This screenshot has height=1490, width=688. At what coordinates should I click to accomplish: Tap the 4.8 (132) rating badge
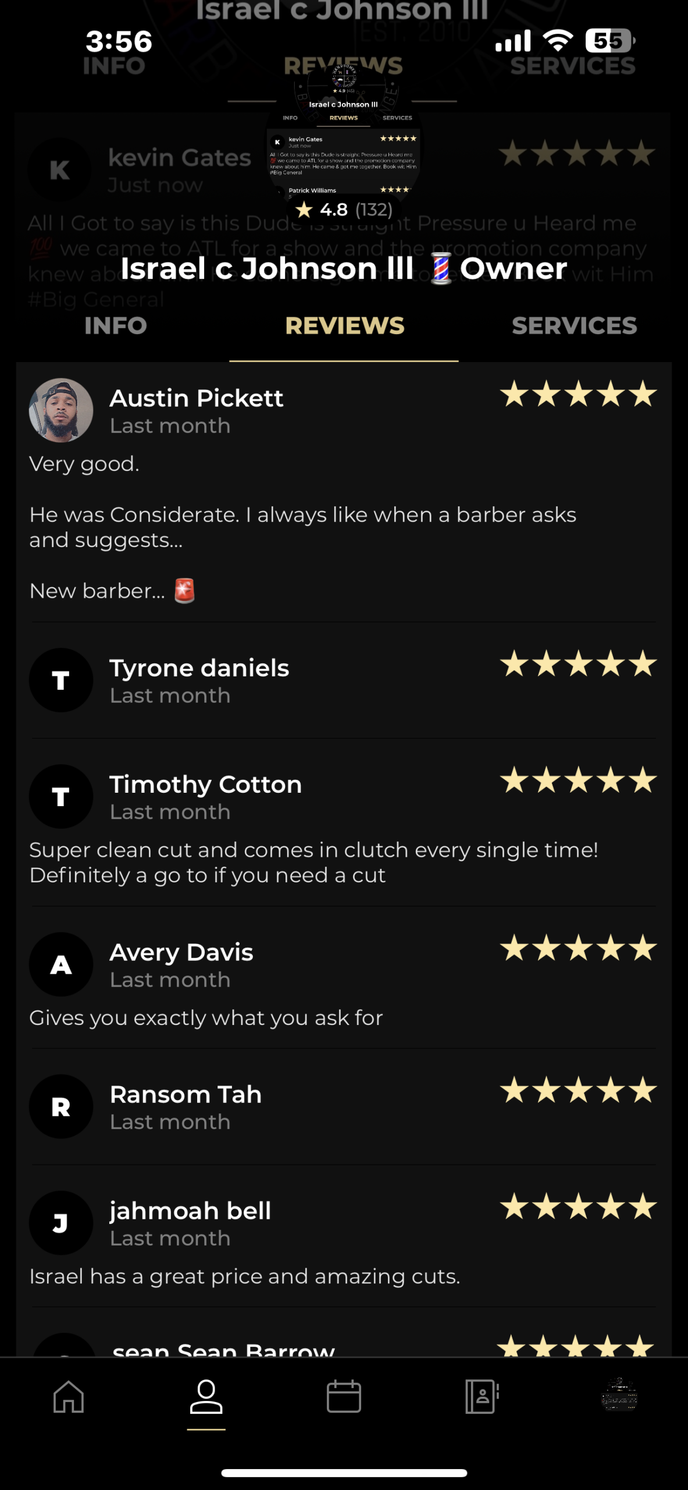pyautogui.click(x=344, y=210)
